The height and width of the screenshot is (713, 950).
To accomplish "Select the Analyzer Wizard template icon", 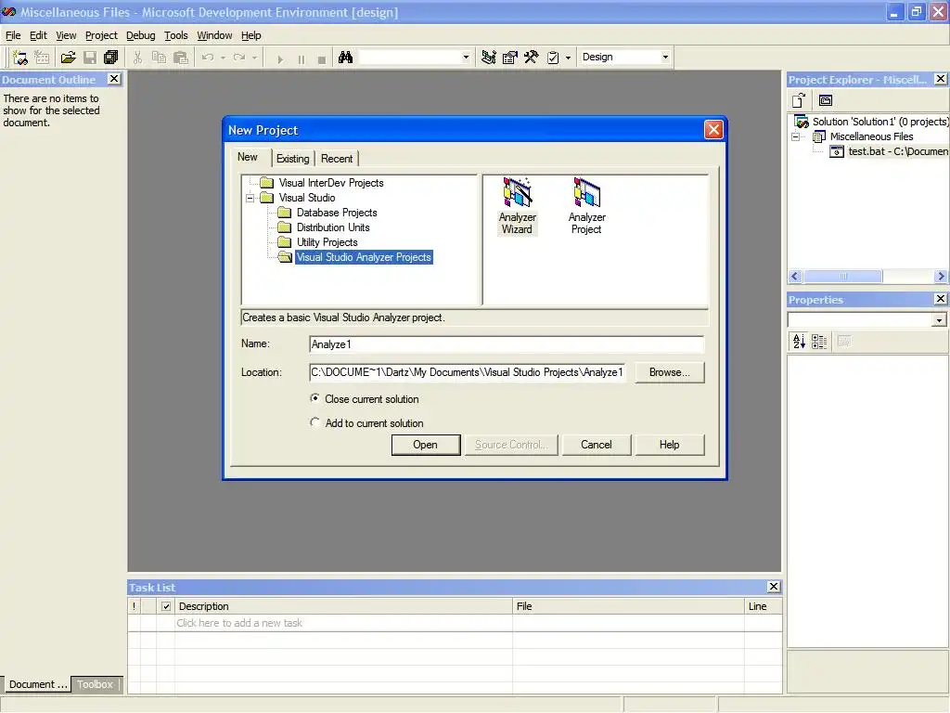I will pyautogui.click(x=517, y=206).
